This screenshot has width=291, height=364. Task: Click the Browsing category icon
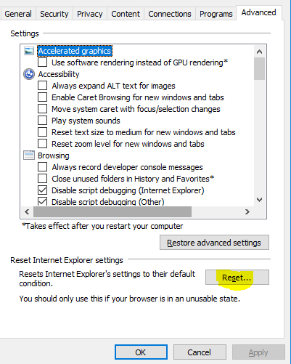pos(29,155)
